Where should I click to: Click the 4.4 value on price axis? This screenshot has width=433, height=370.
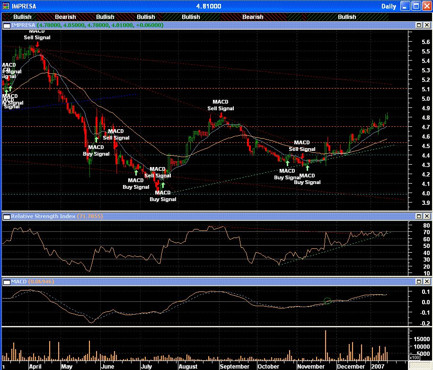(x=425, y=156)
